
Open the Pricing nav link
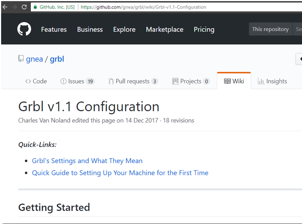click(204, 29)
